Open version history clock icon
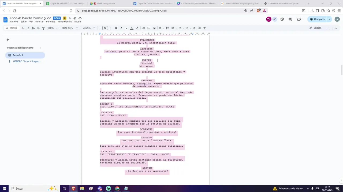The width and height of the screenshot is (343, 192). pos(282,19)
